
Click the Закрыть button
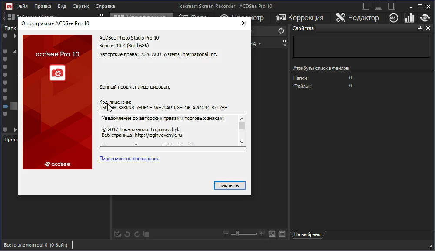(229, 185)
